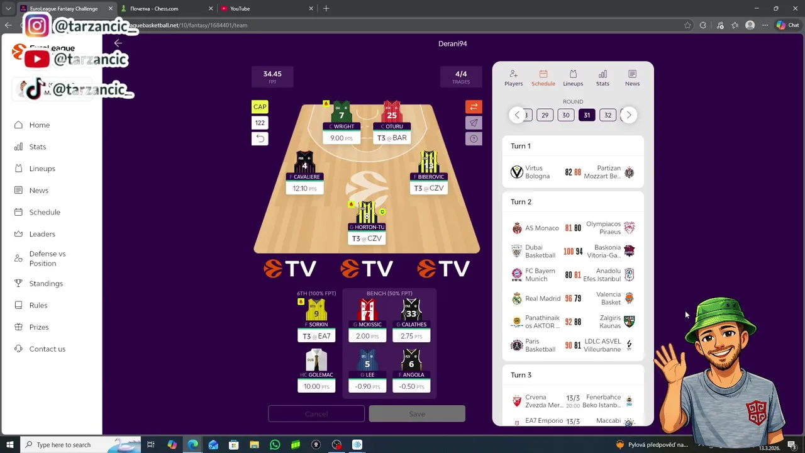Close the EuroLeague Fantasy Challenge tab
Screen dimensions: 805x453
coord(111,9)
